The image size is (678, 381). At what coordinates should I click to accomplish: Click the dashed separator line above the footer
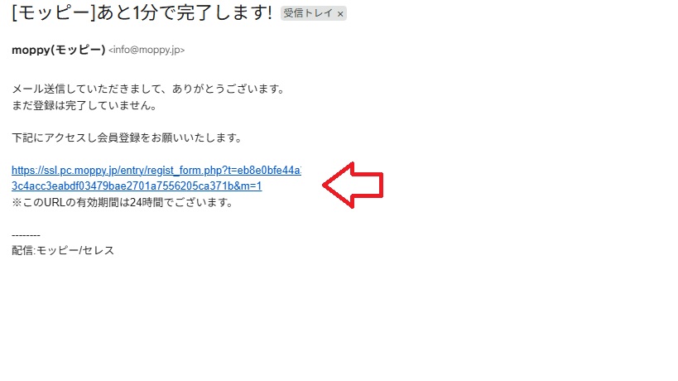pyautogui.click(x=26, y=236)
